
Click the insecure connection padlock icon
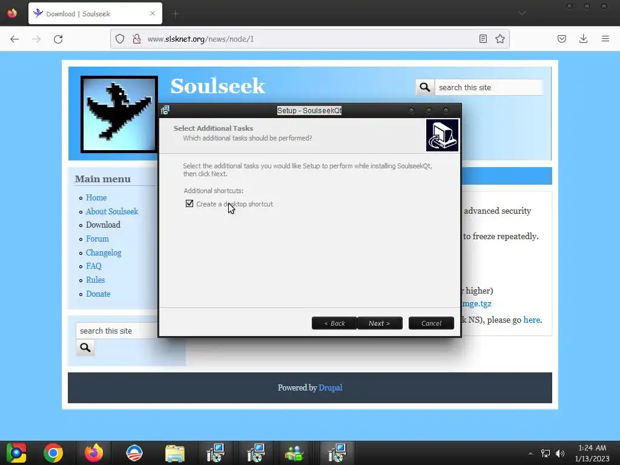pos(137,39)
